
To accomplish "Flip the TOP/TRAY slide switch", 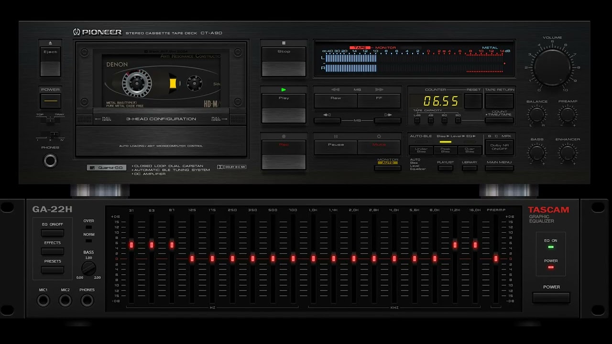I will click(x=50, y=120).
